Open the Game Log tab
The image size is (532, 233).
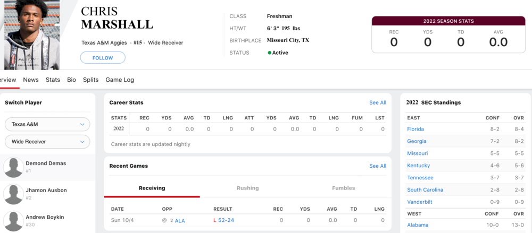[x=120, y=80]
